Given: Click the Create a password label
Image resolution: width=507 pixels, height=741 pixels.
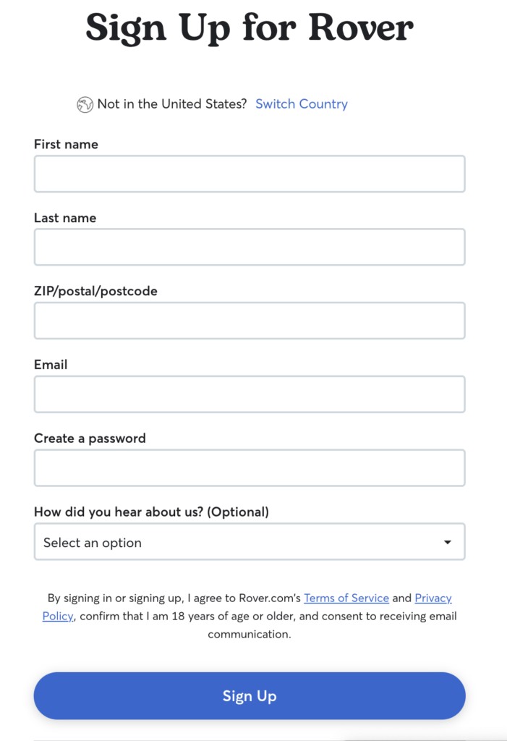Looking at the screenshot, I should click(90, 439).
